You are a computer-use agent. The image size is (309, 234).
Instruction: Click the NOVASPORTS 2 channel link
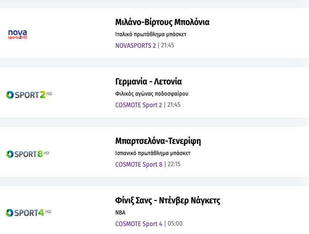pyautogui.click(x=135, y=45)
